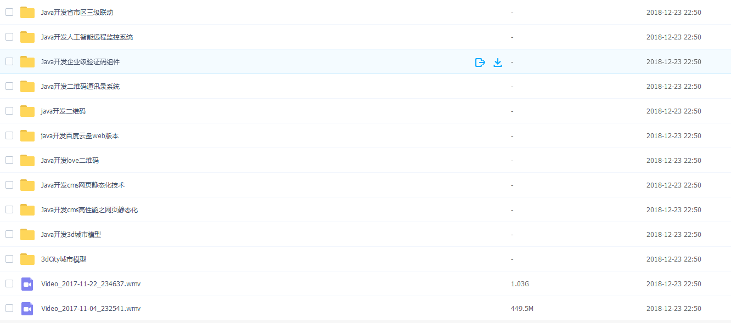Select checkbox for java开发百度云盘web版本
731x323 pixels.
pyautogui.click(x=9, y=135)
